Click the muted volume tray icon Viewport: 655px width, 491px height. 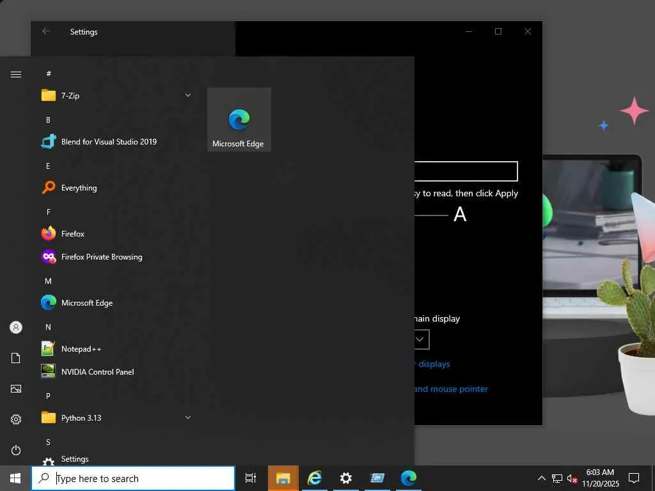point(572,478)
